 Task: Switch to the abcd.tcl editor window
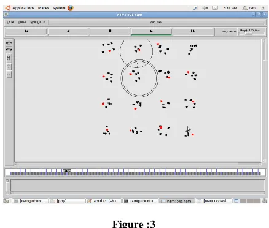click(104, 201)
